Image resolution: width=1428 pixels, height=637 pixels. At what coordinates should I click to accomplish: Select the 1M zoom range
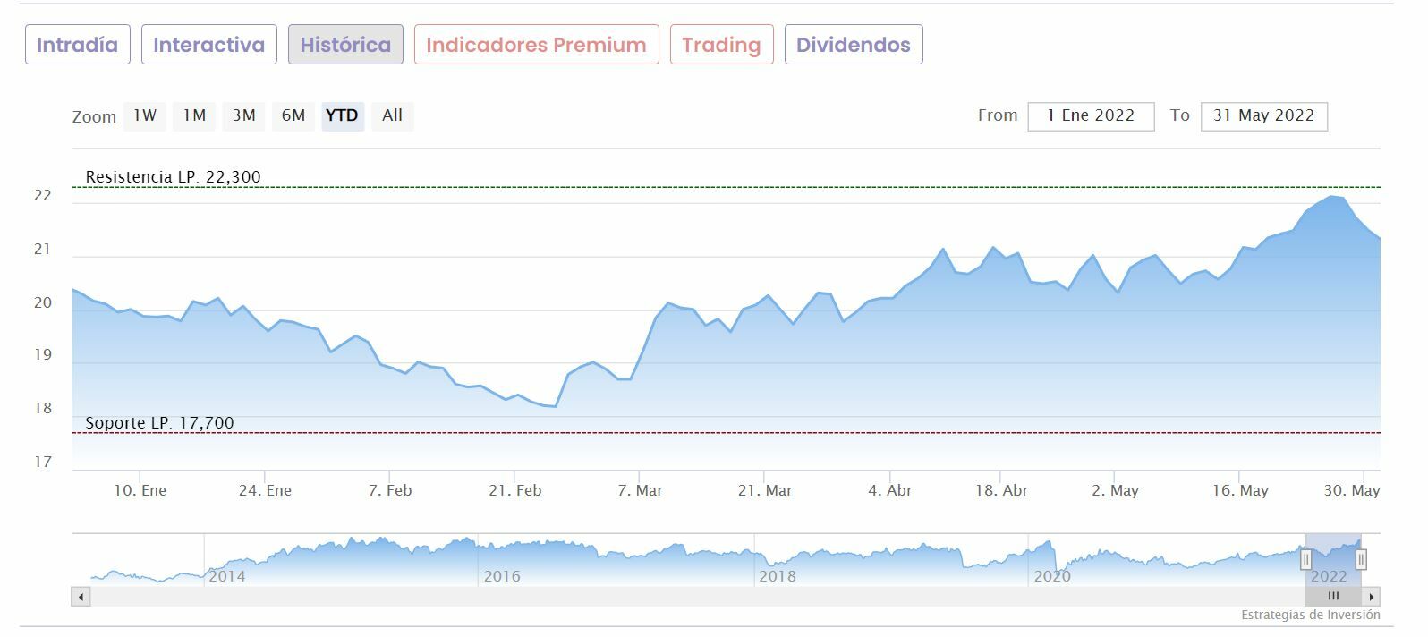tap(194, 115)
